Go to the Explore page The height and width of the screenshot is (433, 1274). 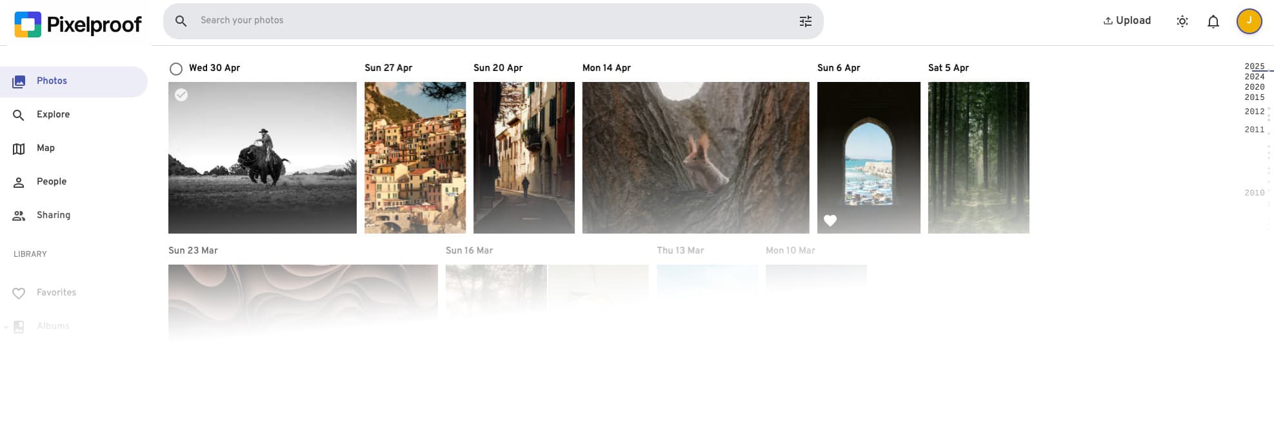click(53, 114)
